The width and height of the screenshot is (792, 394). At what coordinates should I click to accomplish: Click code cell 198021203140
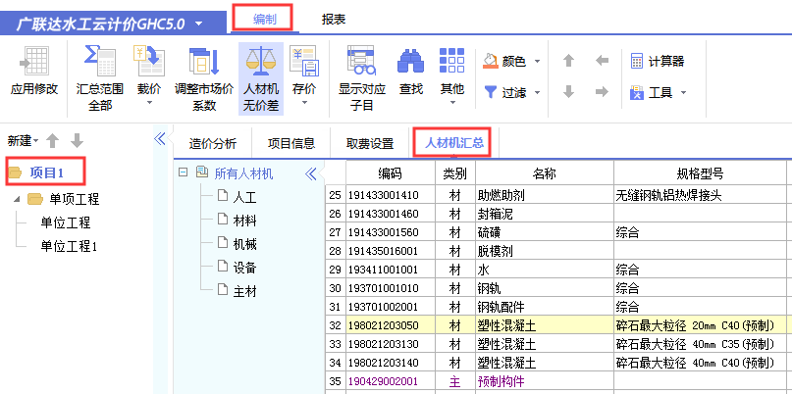pos(391,363)
